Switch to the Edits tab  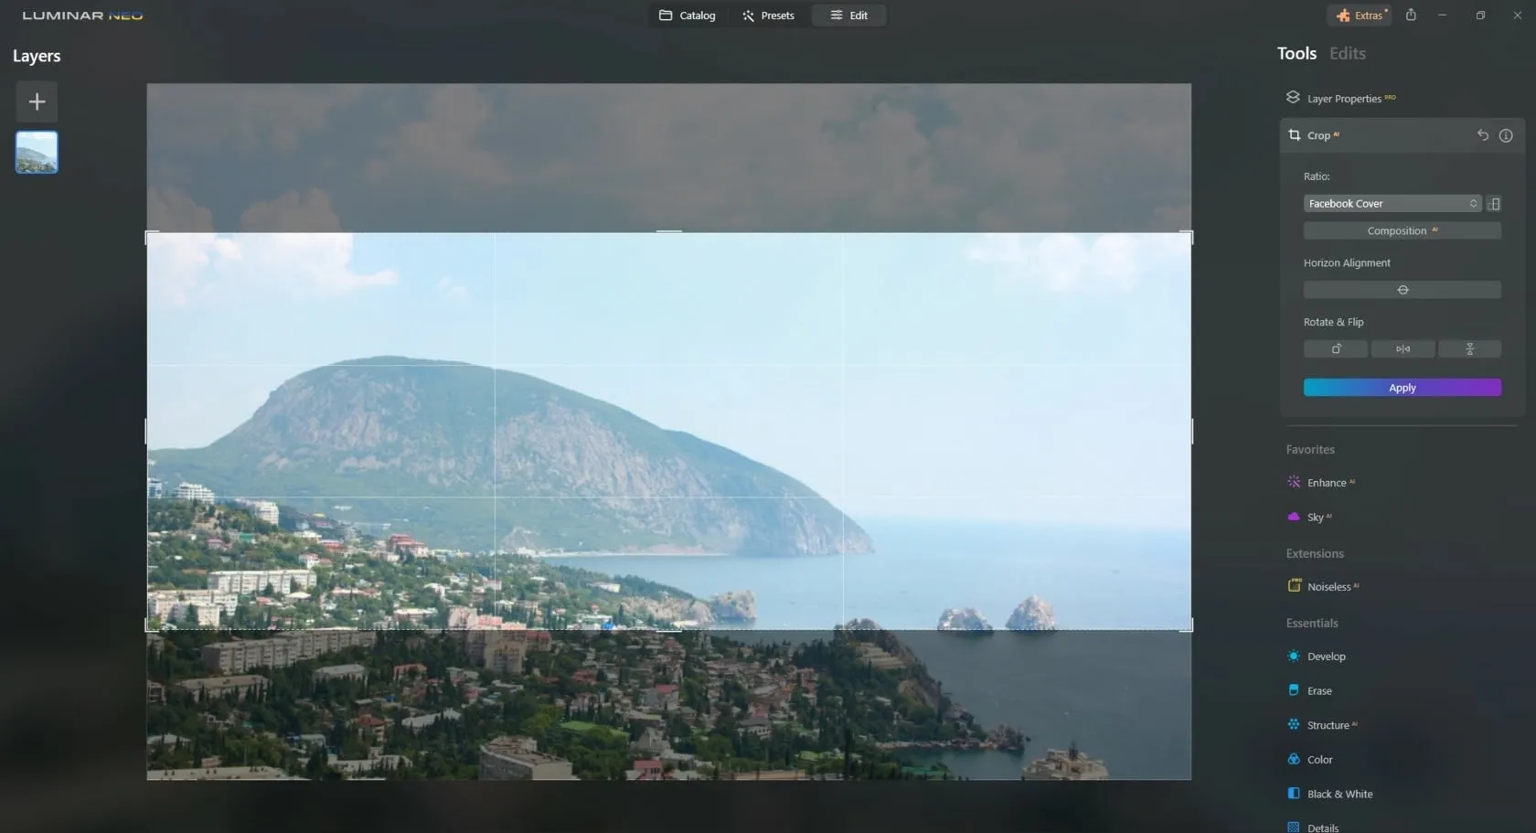coord(1347,54)
